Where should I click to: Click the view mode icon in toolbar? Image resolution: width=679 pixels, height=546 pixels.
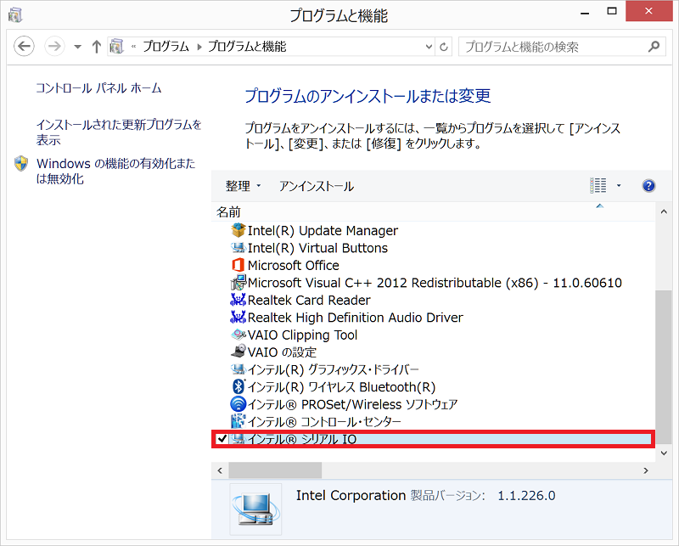point(598,186)
